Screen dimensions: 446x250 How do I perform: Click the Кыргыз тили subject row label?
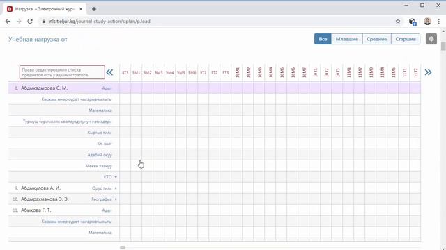pyautogui.click(x=100, y=133)
